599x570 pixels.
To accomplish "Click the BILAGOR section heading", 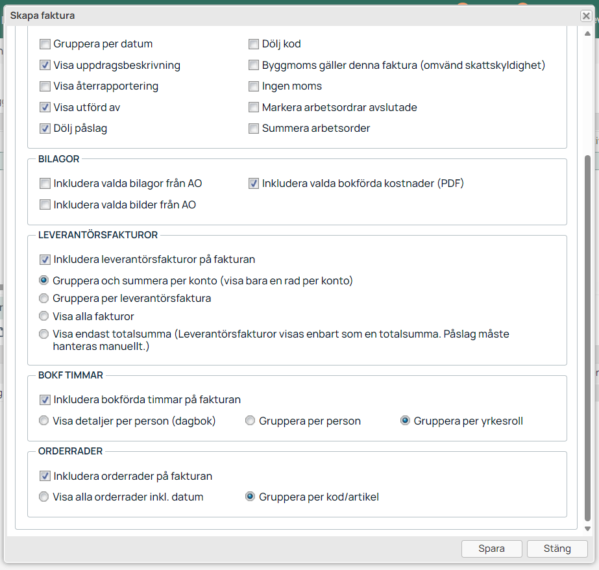I will [59, 159].
